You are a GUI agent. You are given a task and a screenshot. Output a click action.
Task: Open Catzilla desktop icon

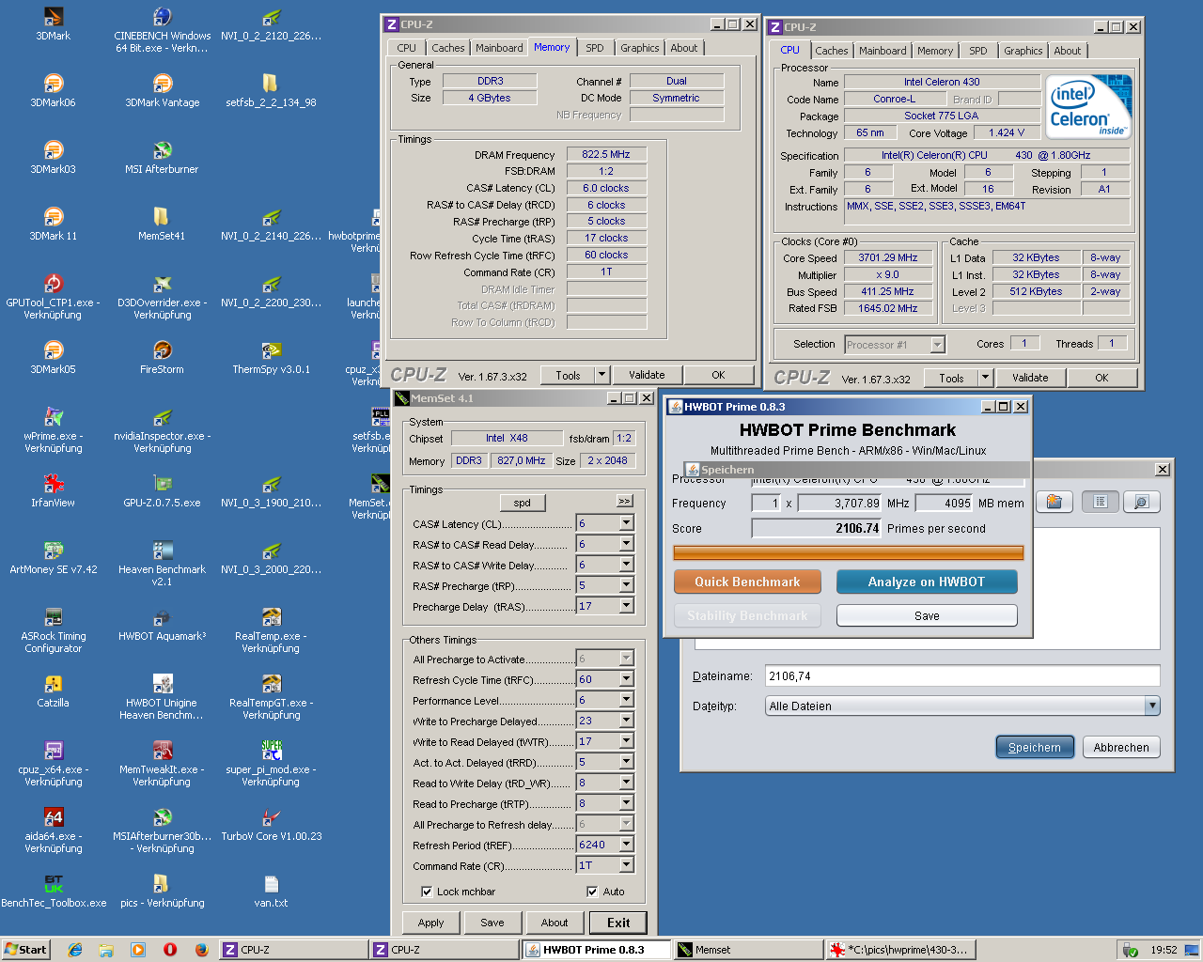pyautogui.click(x=53, y=691)
